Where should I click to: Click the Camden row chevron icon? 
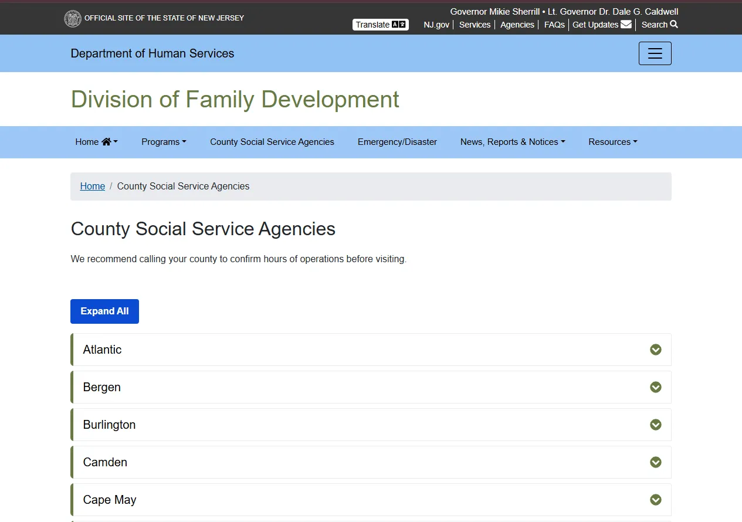coord(656,462)
